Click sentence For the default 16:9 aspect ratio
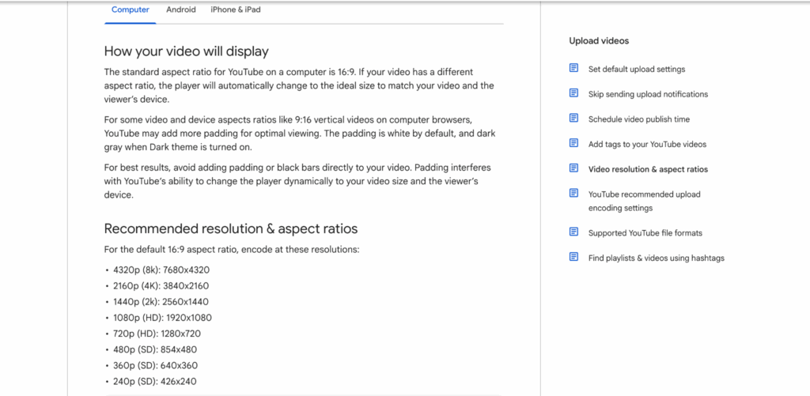 coord(232,250)
